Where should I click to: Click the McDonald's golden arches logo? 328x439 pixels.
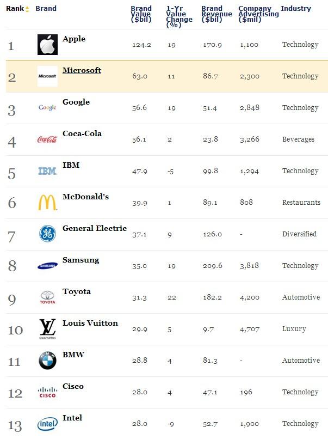click(47, 203)
